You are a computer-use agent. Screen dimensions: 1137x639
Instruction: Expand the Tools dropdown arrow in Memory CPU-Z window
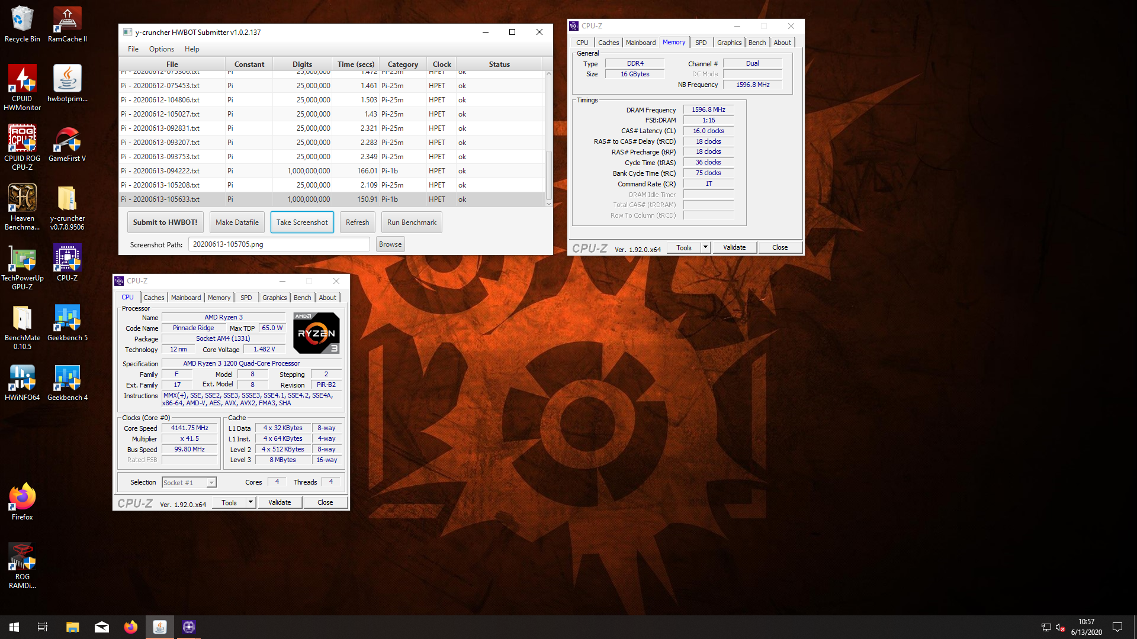coord(705,247)
